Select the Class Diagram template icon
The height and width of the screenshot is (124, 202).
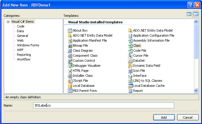[x=70, y=50]
